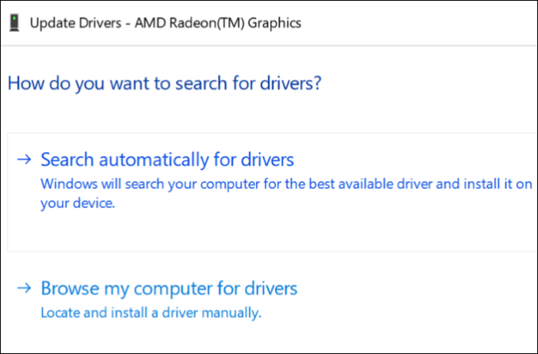
Task: Click the "your device." line of the description
Action: [77, 204]
